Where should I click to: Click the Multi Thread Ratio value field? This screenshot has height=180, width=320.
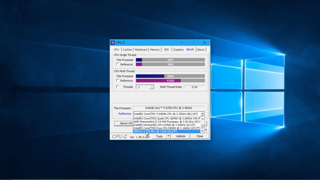pos(194,87)
